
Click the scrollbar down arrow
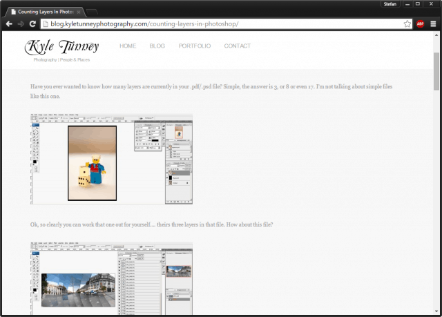pyautogui.click(x=436, y=311)
